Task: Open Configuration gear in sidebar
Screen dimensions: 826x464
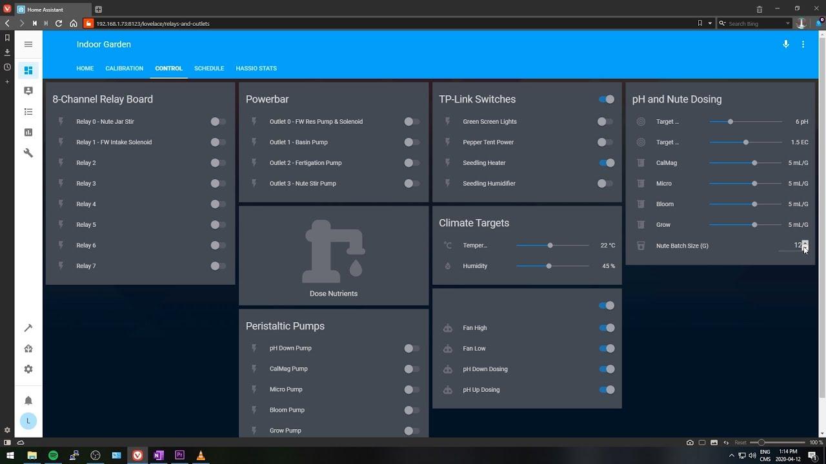Action: pos(28,369)
